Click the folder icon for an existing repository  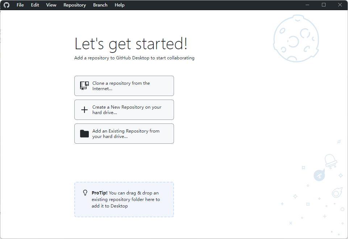tap(84, 134)
